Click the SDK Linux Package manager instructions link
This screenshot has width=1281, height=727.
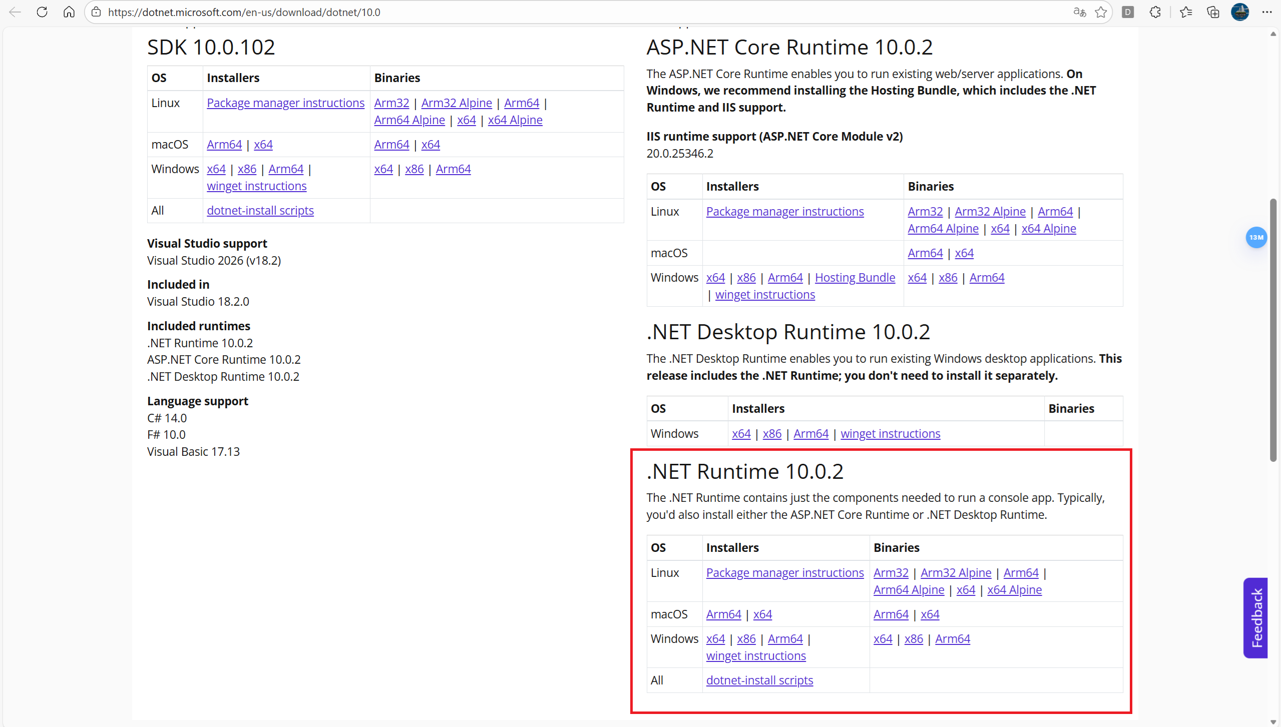285,103
